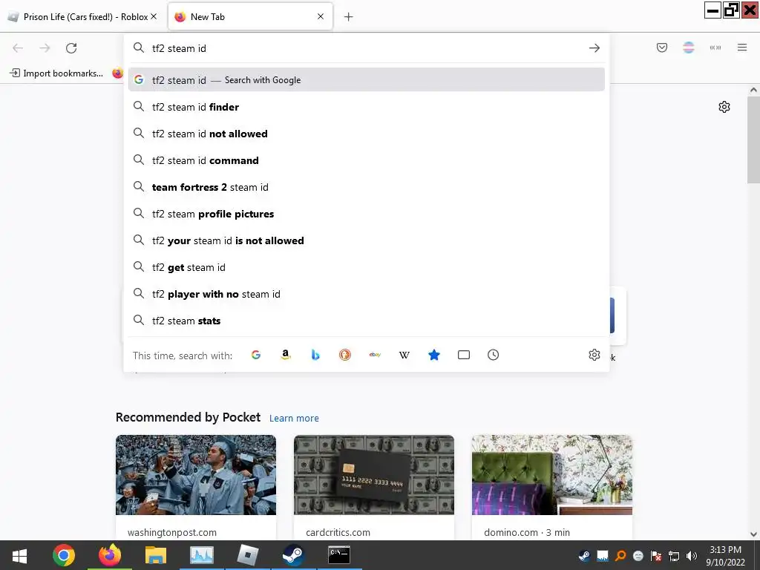Open Windows Start menu
The height and width of the screenshot is (570, 760).
19,555
